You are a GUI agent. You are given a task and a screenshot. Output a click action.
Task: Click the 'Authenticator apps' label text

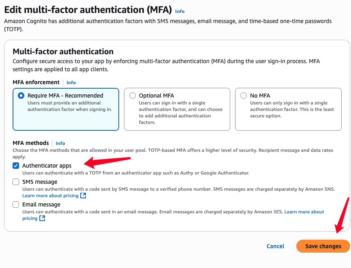47,166
